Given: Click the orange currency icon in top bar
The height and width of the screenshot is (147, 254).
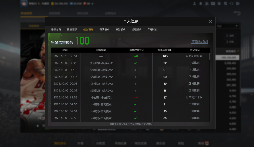Looking at the screenshot, I should coord(85,4).
